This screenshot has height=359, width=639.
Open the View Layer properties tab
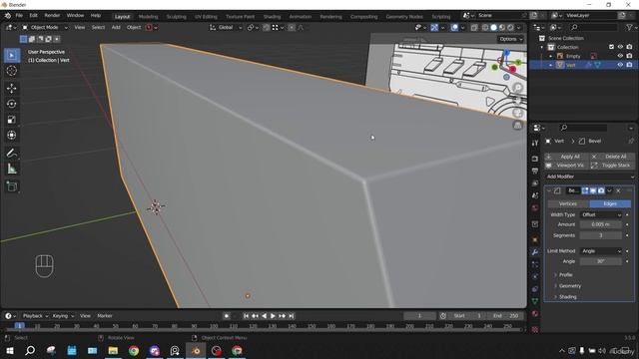(x=535, y=183)
